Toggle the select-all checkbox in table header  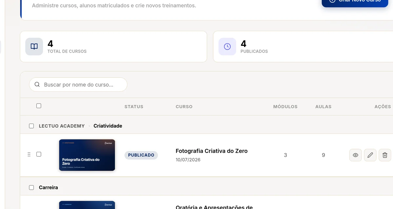(x=39, y=106)
